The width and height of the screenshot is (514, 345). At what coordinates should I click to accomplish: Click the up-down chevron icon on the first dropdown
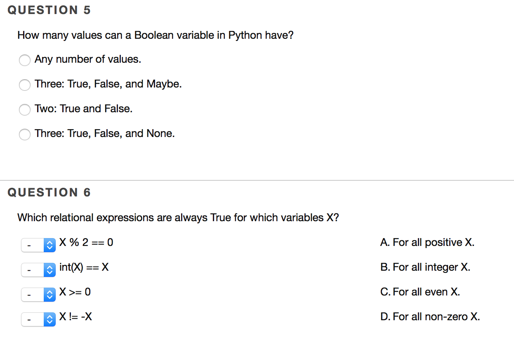50,245
